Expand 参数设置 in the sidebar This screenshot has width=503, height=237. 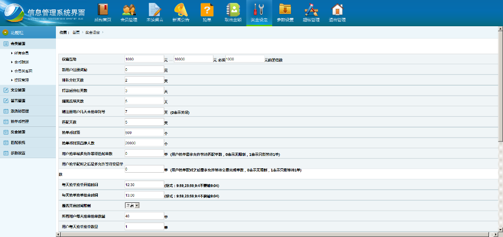(x=28, y=153)
